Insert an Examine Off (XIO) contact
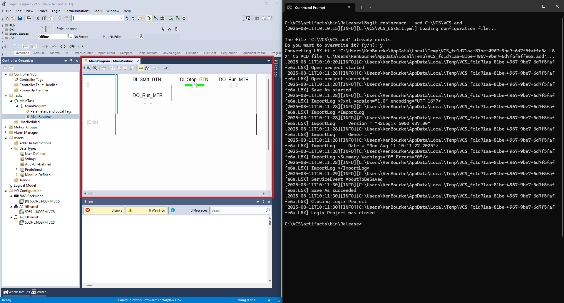This screenshot has height=303, width=564. click(54, 46)
